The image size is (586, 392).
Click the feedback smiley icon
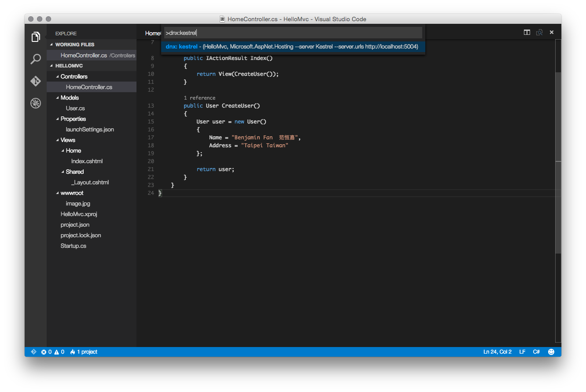551,352
